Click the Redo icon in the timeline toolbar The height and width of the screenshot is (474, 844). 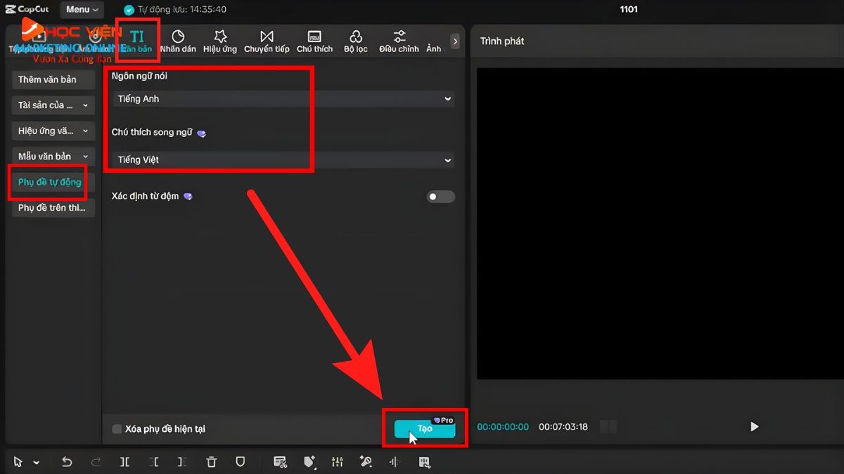pos(96,462)
